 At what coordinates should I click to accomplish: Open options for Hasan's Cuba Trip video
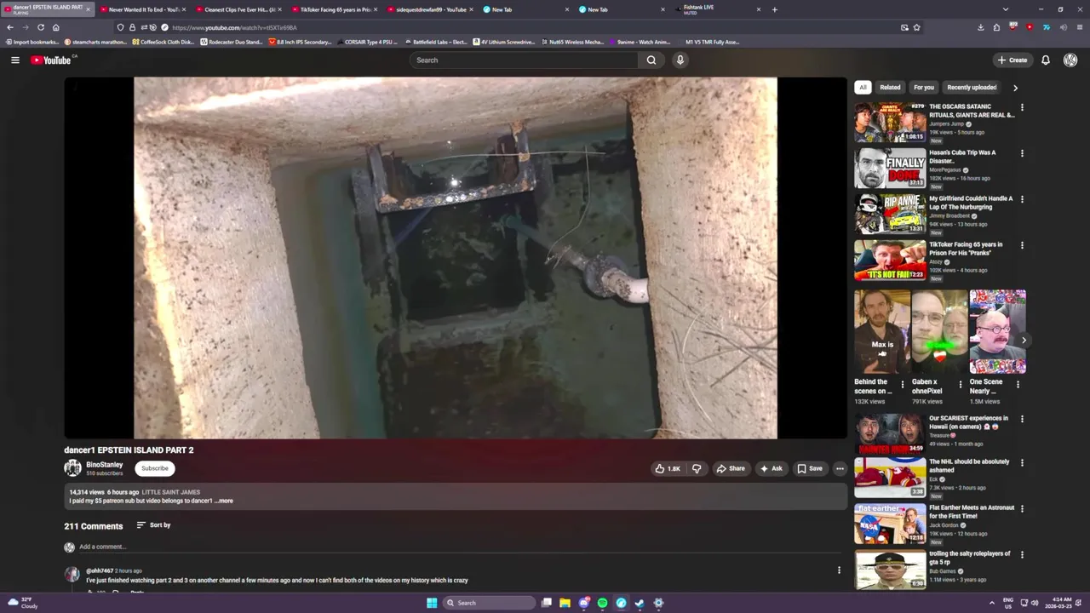pyautogui.click(x=1022, y=153)
